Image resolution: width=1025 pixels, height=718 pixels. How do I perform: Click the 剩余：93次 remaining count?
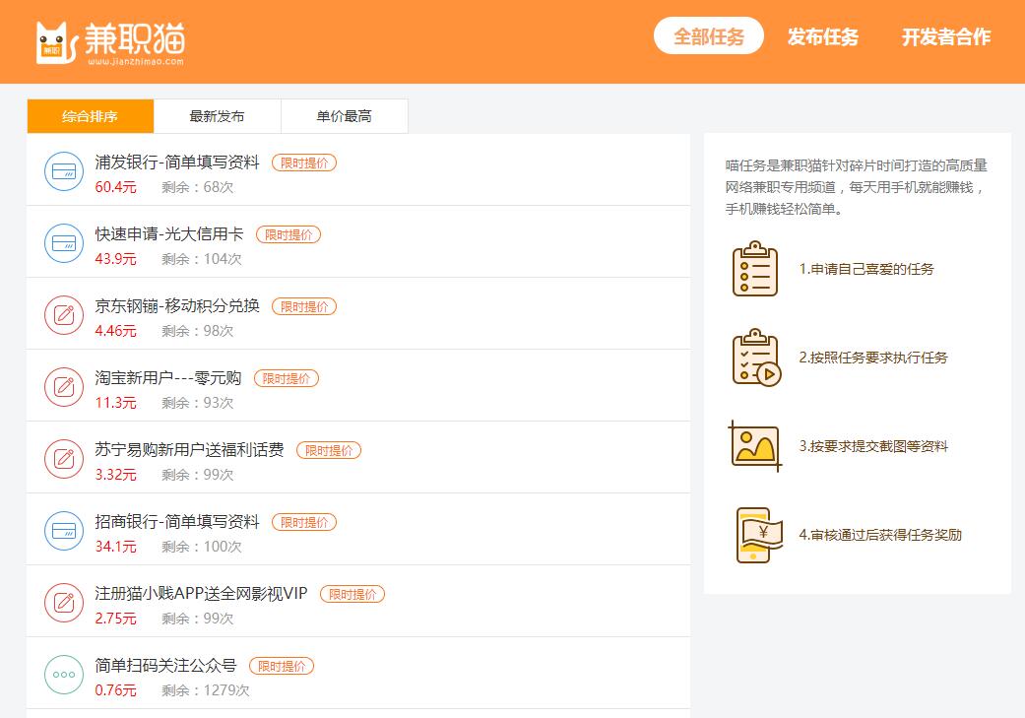[197, 403]
